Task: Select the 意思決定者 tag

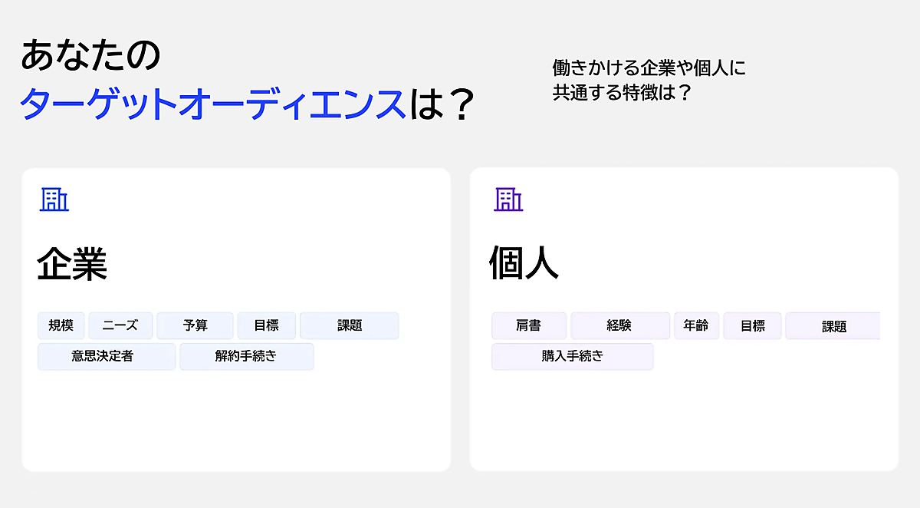Action: coord(107,356)
